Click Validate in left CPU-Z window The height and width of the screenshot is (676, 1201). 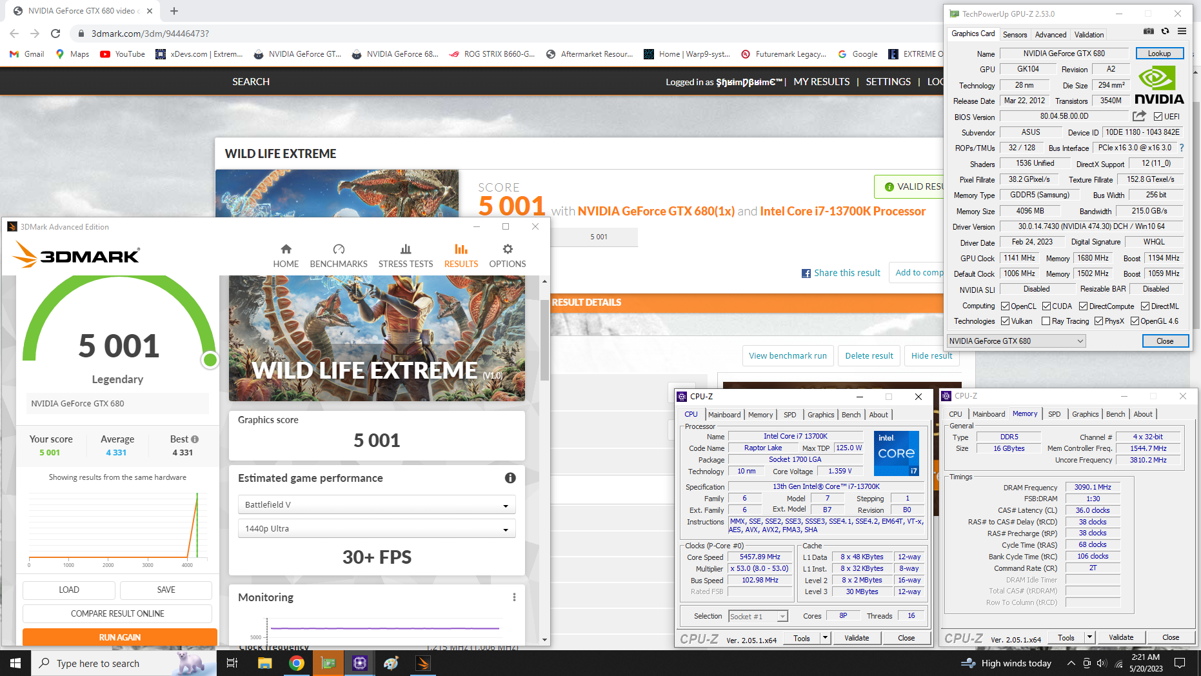pos(857,638)
